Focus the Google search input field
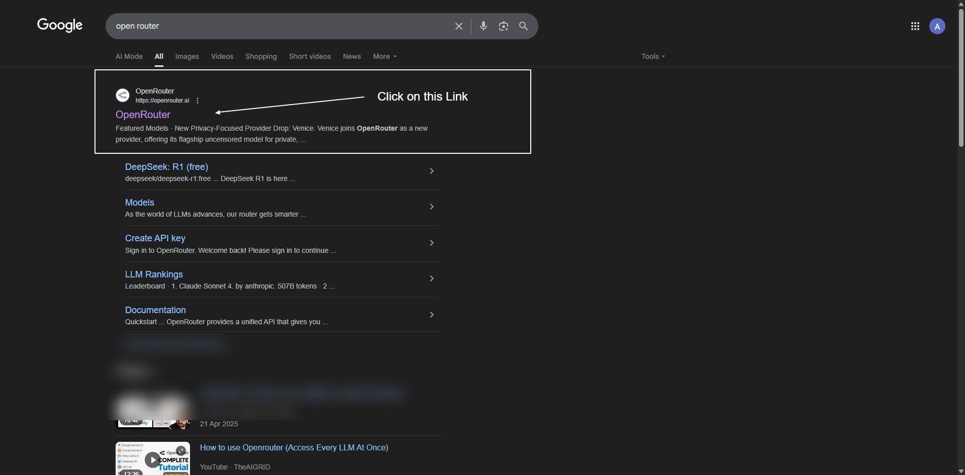This screenshot has height=475, width=965. click(281, 26)
